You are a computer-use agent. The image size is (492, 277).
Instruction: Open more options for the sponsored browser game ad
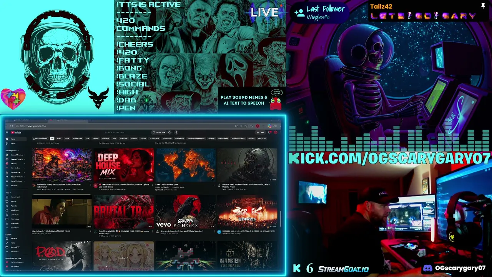214,185
